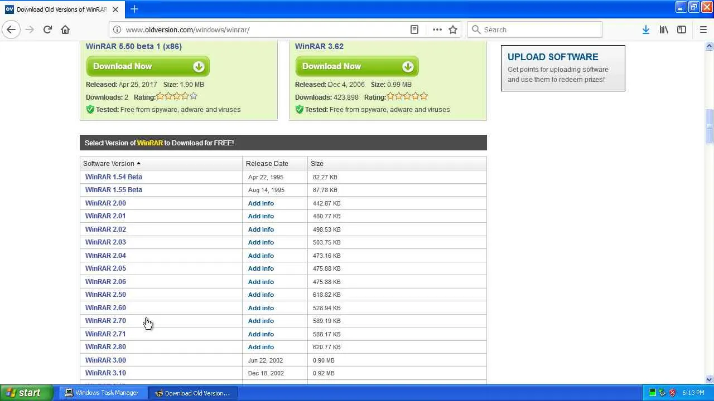714x401 pixels.
Task: Reload the current page
Action: (47, 30)
